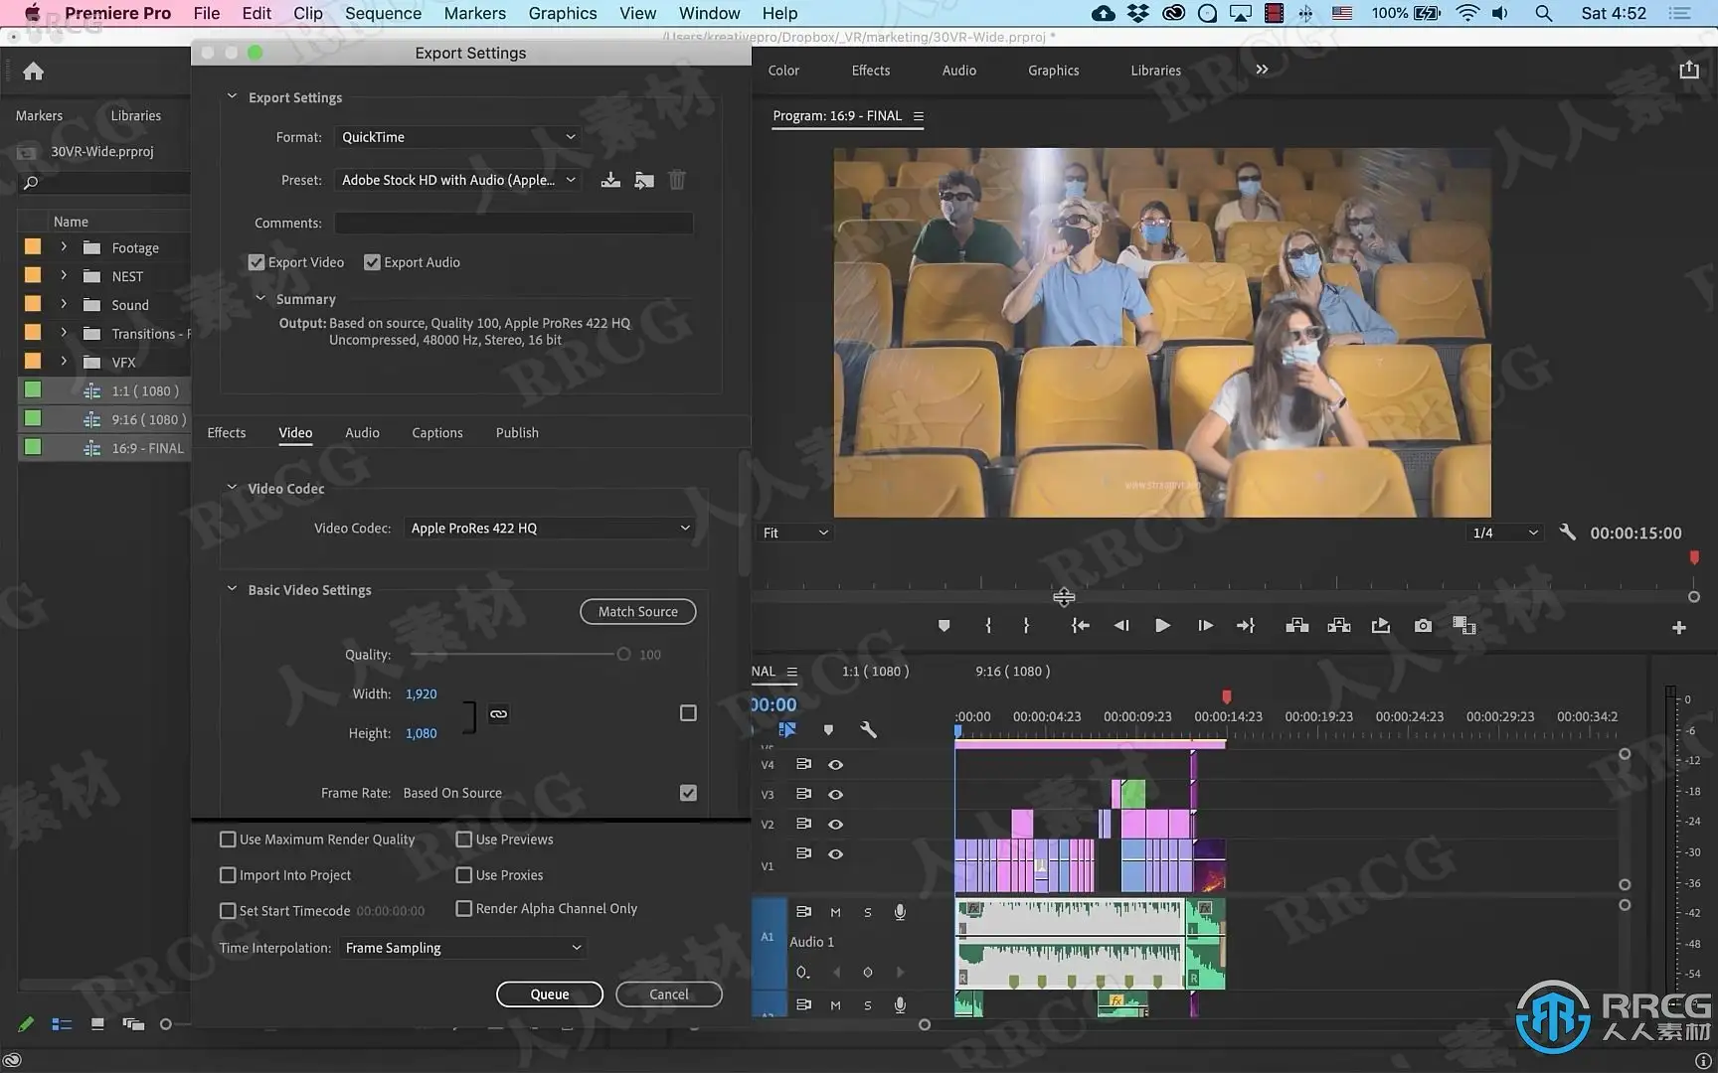This screenshot has width=1718, height=1073.
Task: Hide track V3 with eye icon
Action: point(835,795)
